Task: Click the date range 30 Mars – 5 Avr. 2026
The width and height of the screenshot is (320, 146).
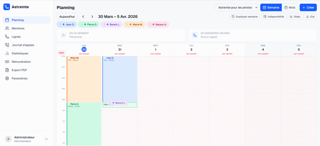Action: [x=118, y=17]
